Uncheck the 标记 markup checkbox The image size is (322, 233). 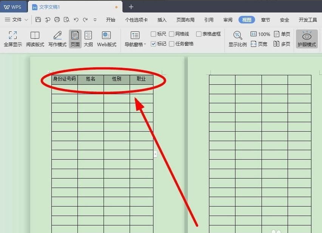153,43
